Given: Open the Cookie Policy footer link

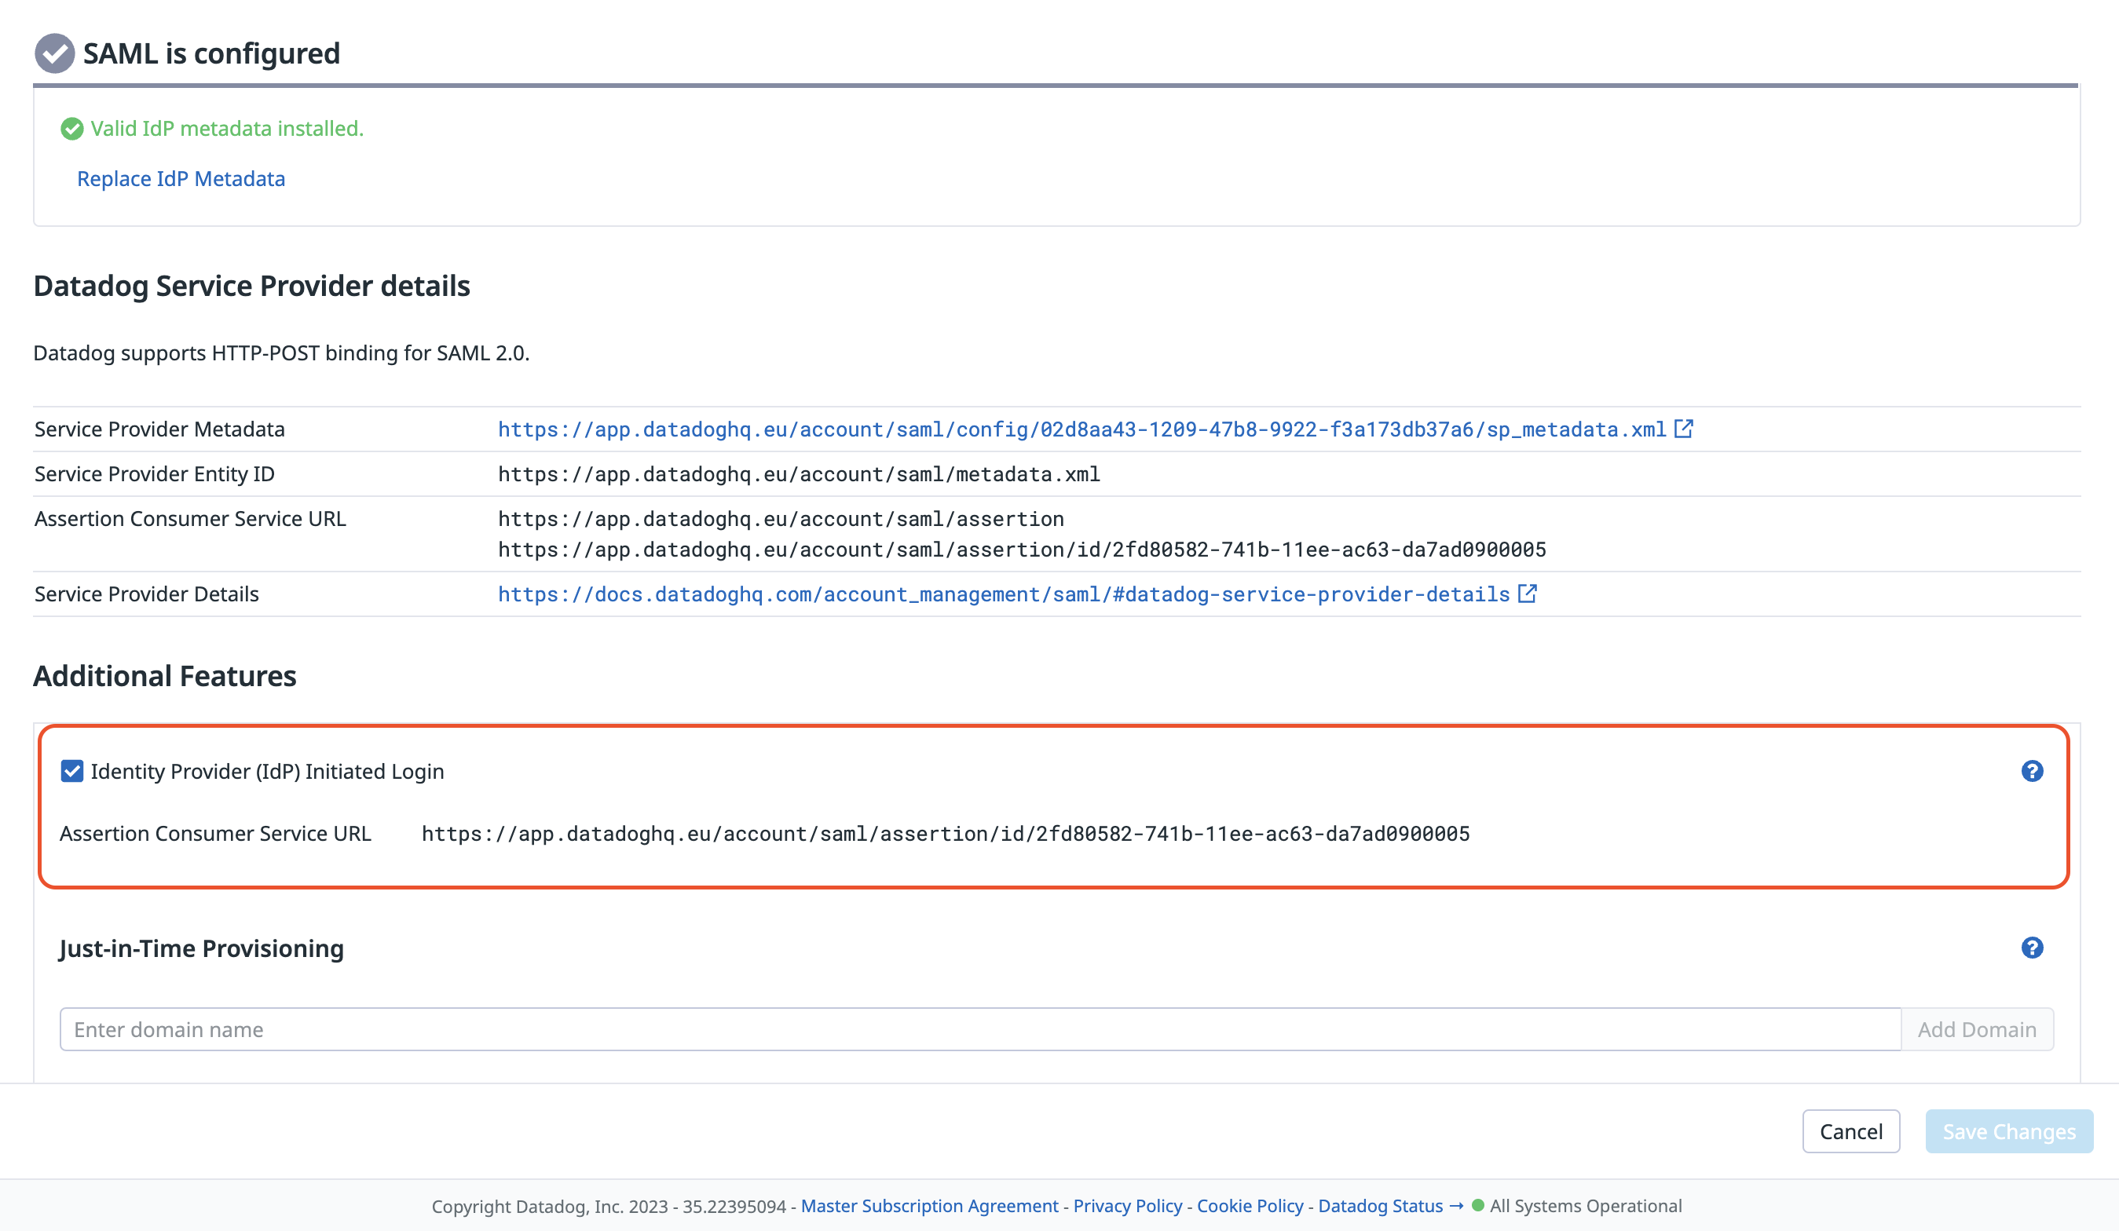Looking at the screenshot, I should click(x=1250, y=1205).
